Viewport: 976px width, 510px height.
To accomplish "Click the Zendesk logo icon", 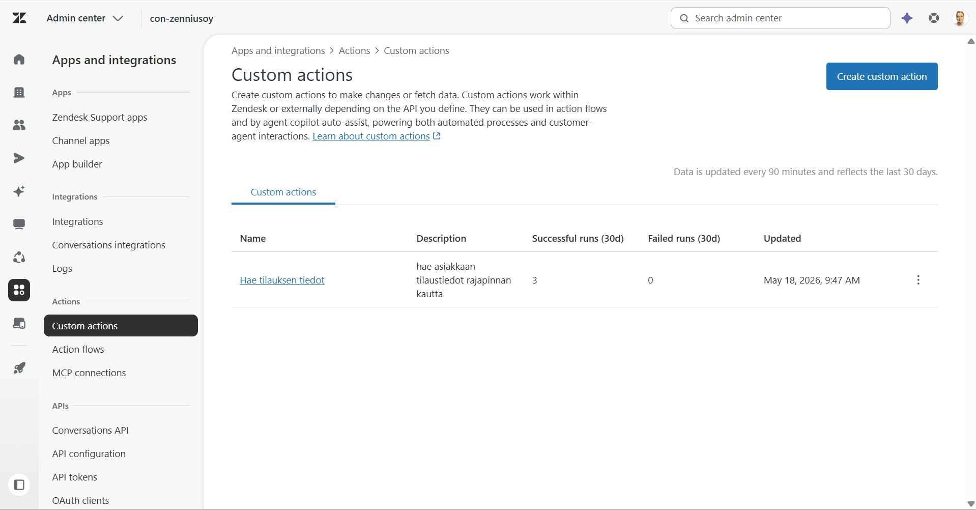I will click(x=19, y=18).
